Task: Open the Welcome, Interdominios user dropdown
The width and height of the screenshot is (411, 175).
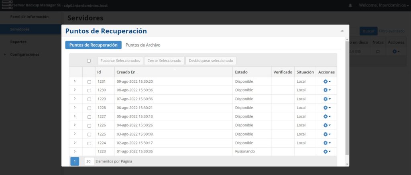Action: tap(383, 5)
